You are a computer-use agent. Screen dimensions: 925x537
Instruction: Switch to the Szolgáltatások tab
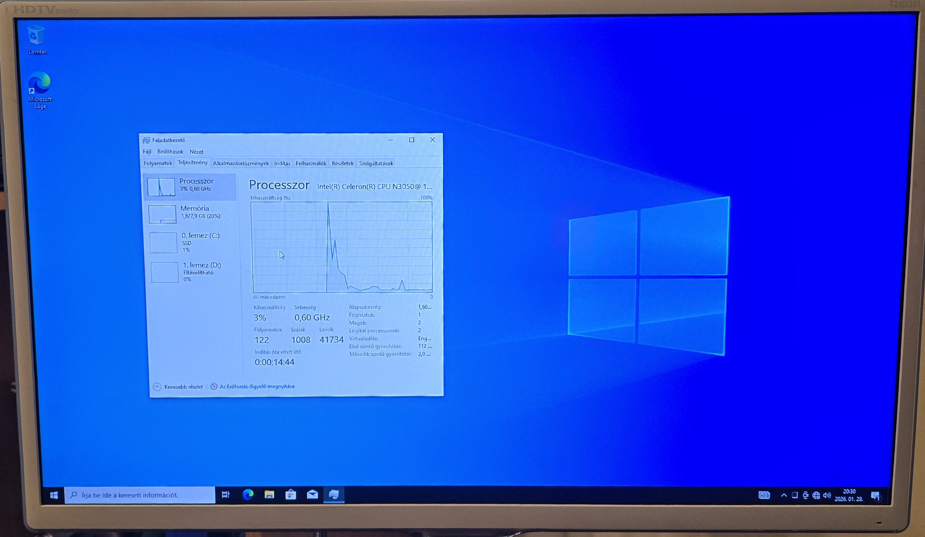point(376,163)
